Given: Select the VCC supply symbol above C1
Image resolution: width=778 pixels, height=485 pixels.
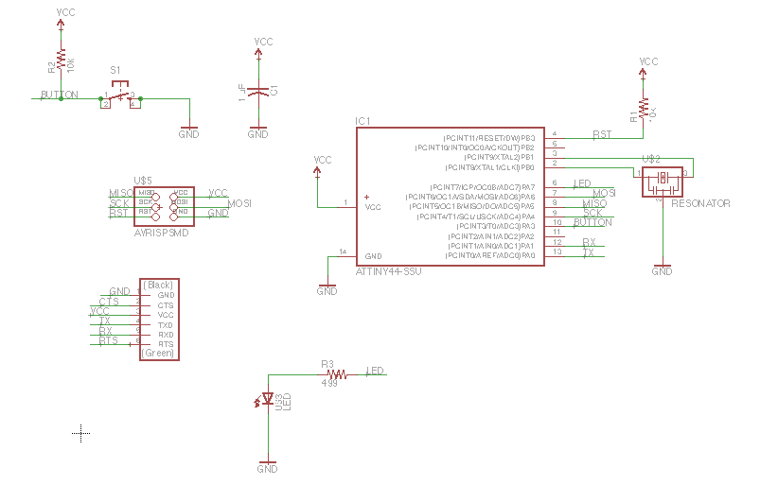Looking at the screenshot, I should [259, 48].
